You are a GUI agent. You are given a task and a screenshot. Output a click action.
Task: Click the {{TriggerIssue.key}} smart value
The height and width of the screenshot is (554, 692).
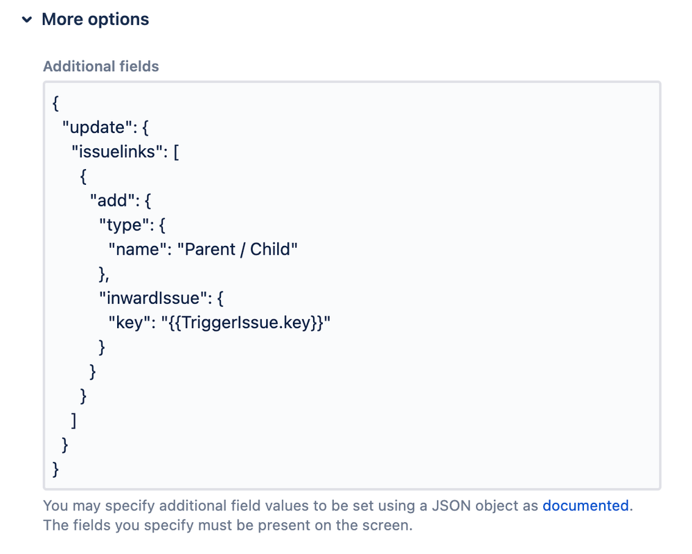tap(245, 322)
